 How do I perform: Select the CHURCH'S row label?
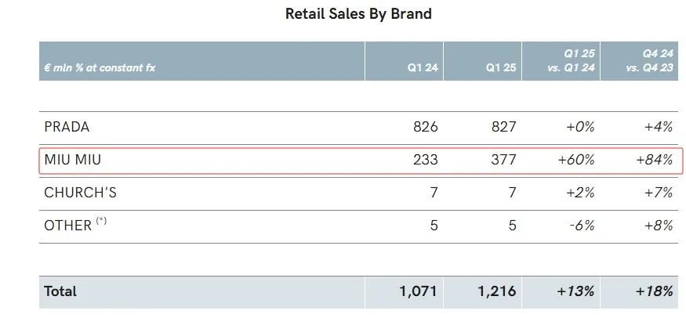pyautogui.click(x=81, y=193)
